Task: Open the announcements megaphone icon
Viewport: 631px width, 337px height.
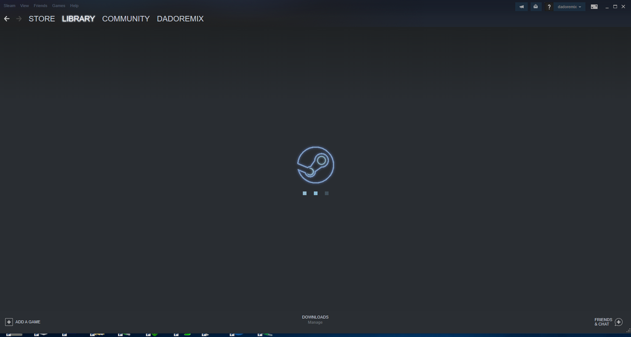Action: click(x=521, y=7)
